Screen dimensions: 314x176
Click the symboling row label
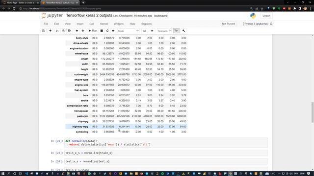click(x=82, y=132)
